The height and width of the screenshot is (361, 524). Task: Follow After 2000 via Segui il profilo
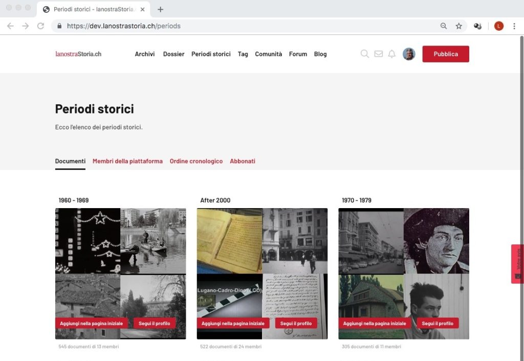pyautogui.click(x=297, y=323)
